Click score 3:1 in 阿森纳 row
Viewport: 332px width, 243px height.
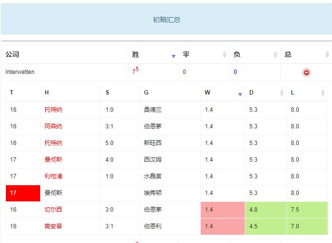[109, 126]
